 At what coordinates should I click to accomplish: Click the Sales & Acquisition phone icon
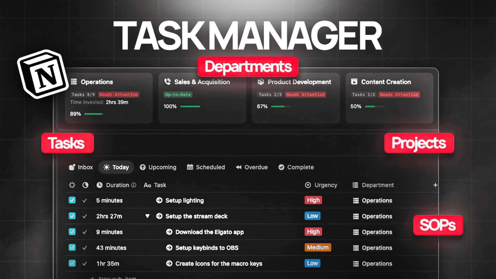(167, 82)
